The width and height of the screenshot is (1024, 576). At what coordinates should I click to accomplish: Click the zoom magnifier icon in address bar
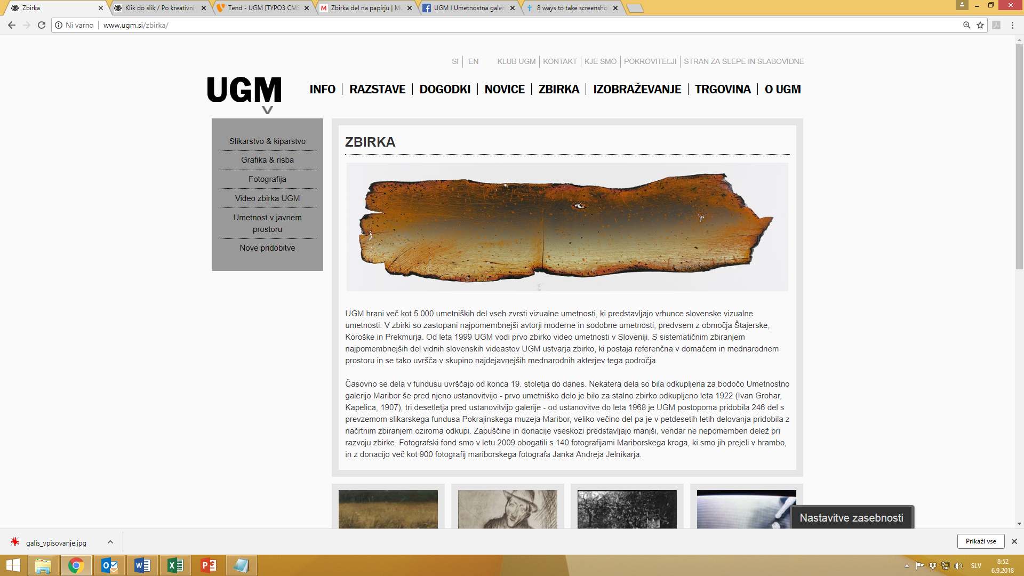coord(966,25)
